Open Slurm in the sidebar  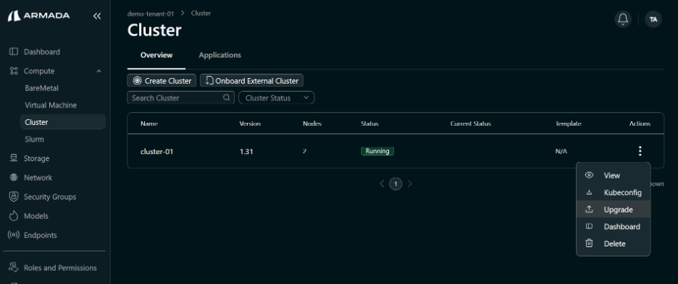pos(34,139)
